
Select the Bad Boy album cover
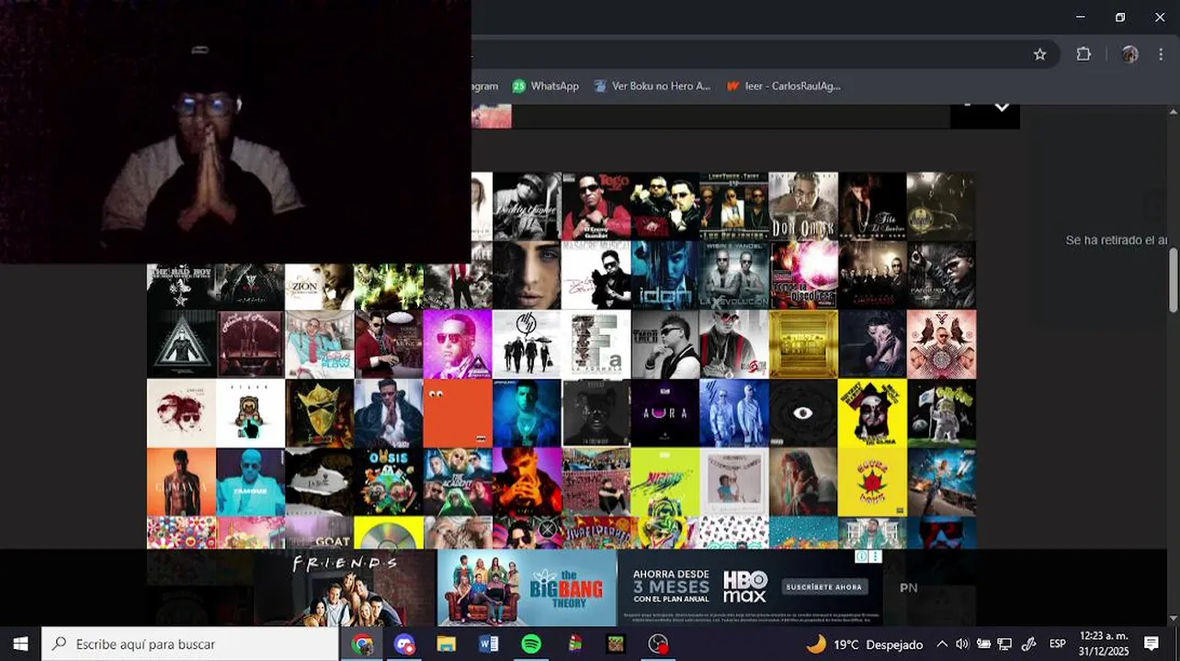[x=181, y=287]
